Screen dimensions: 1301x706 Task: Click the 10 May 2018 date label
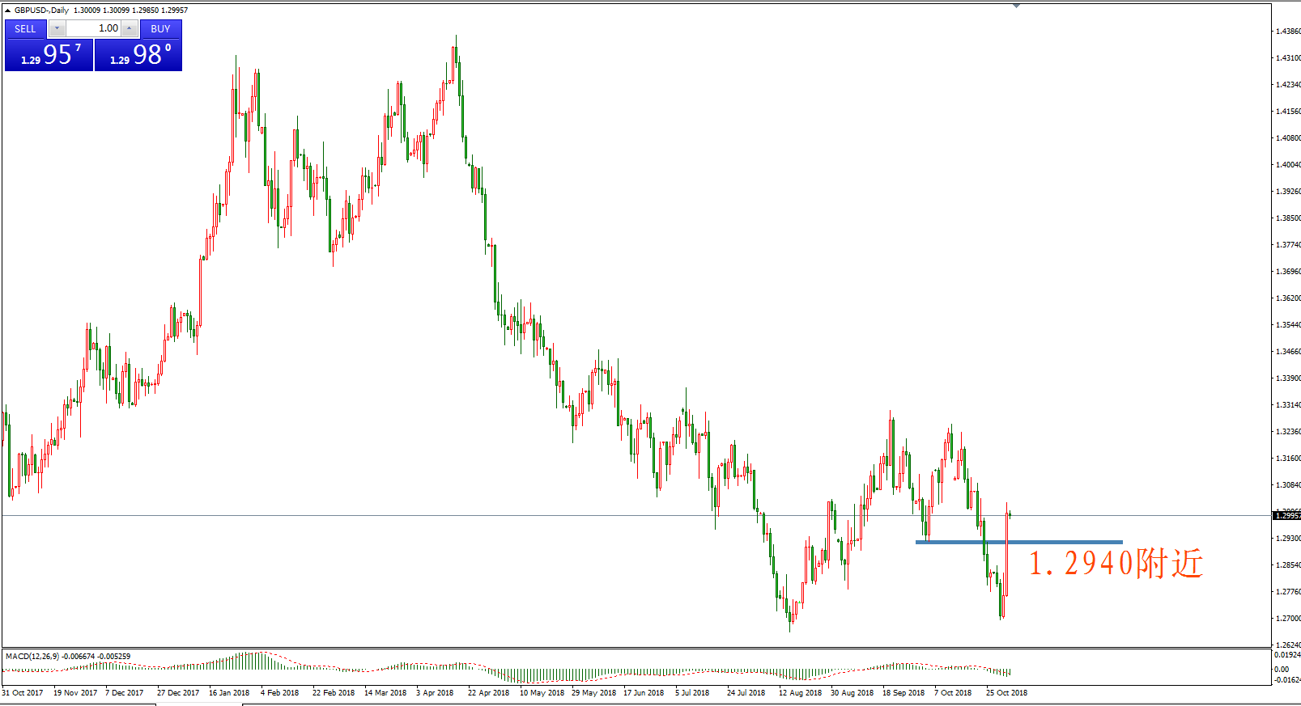pos(542,693)
